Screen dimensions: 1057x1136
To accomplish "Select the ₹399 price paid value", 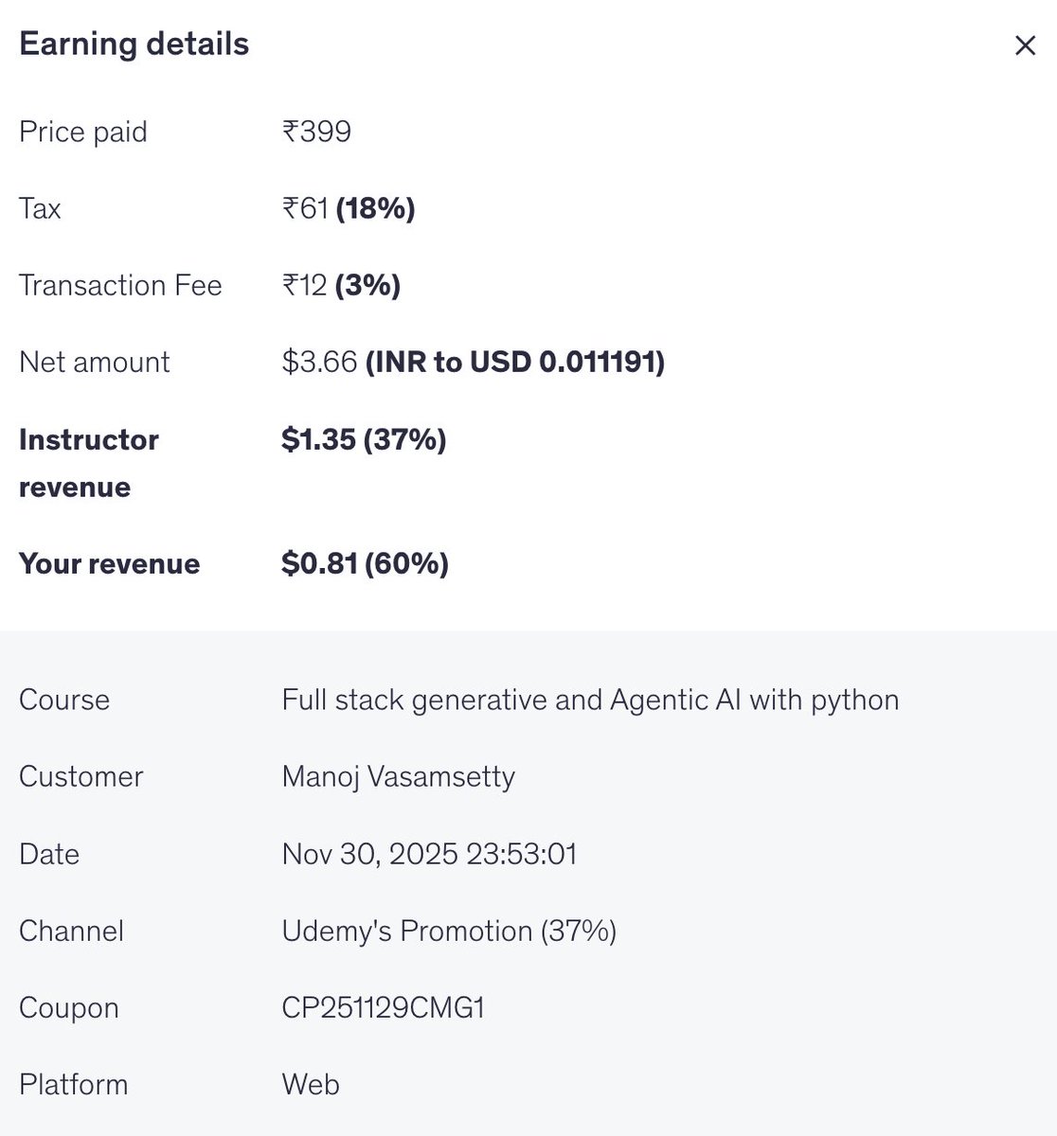I will click(x=316, y=132).
